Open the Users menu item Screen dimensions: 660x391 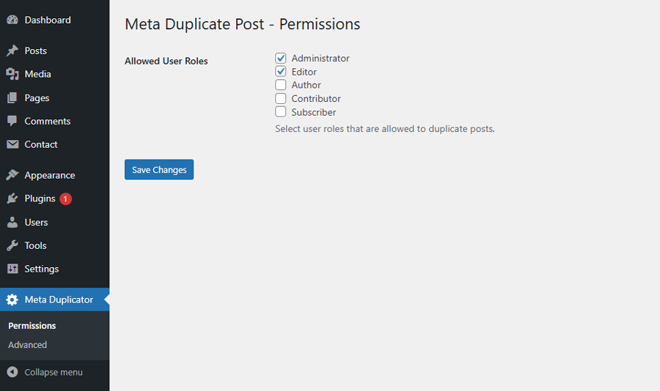click(55, 222)
